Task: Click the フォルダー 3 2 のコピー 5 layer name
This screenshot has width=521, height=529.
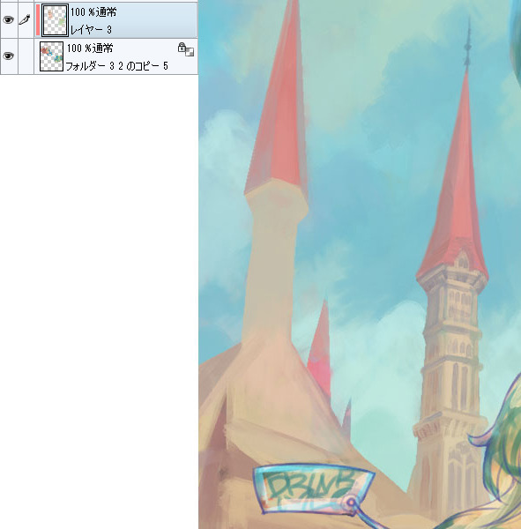Action: 116,66
